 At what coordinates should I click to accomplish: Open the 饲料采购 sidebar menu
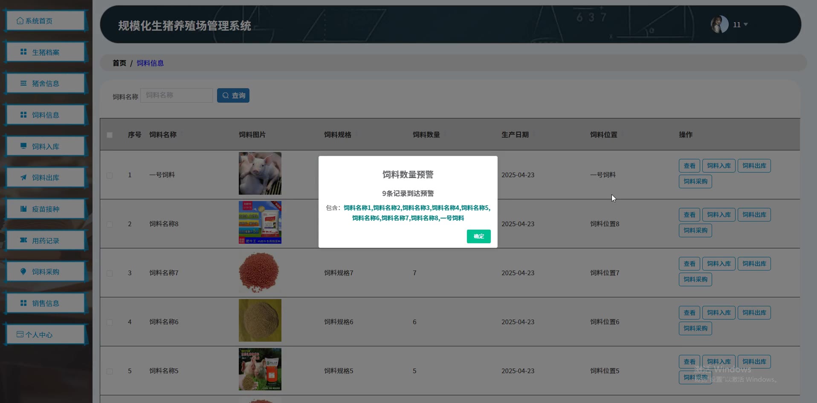(45, 272)
